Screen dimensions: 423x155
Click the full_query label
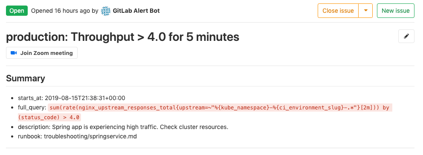coord(32,108)
